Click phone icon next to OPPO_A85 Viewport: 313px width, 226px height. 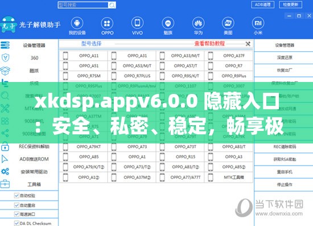click(x=65, y=157)
